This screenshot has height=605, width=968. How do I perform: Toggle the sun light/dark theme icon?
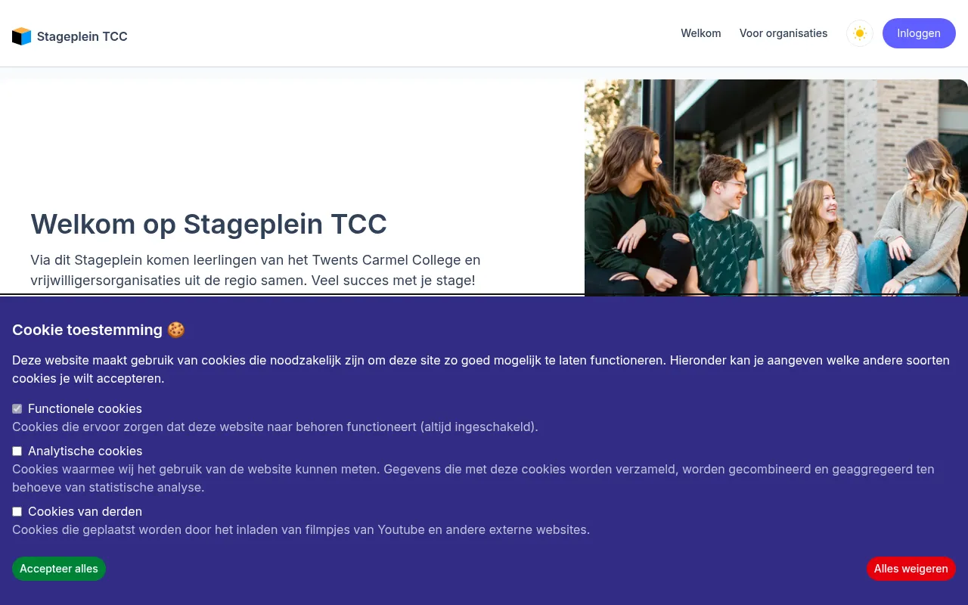(x=860, y=33)
